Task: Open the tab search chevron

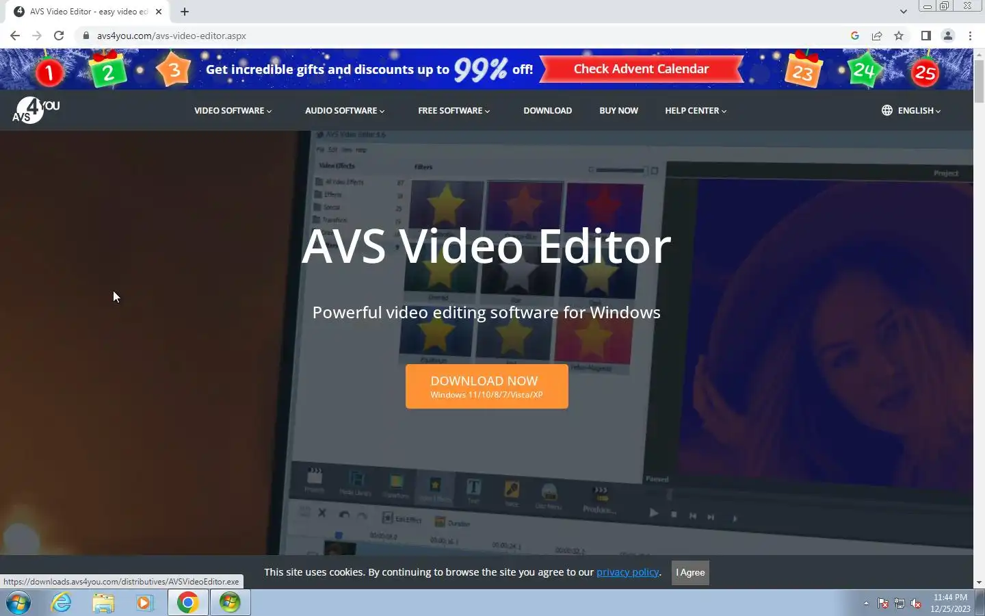Action: [903, 12]
